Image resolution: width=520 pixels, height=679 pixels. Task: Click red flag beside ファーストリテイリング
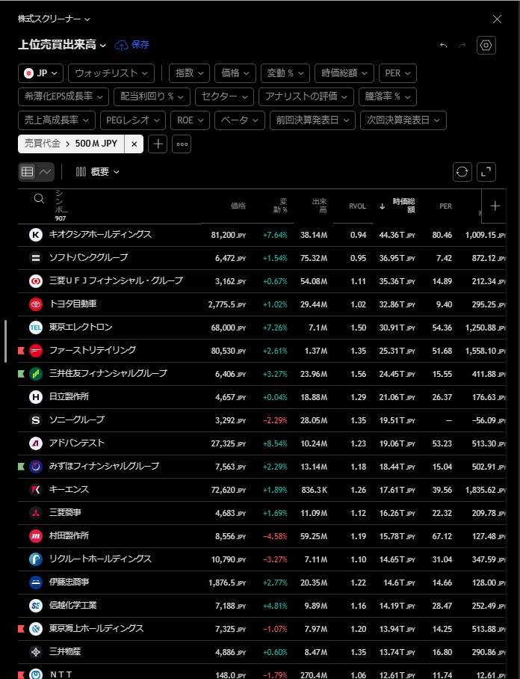click(21, 351)
